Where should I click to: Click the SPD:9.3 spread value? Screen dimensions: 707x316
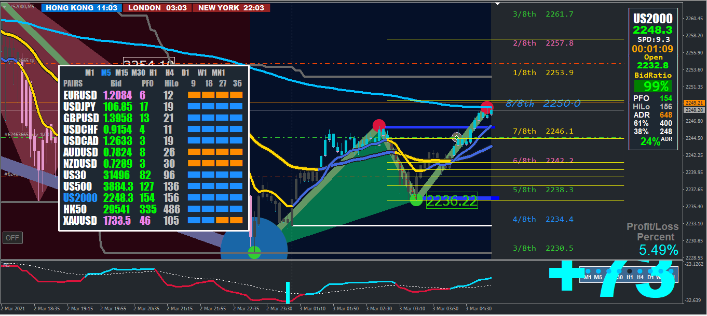point(653,39)
